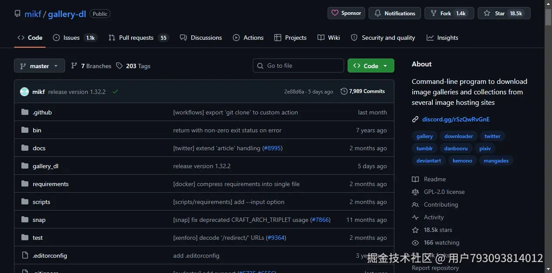Click the Sponsor heart button
552x273 pixels.
[x=346, y=13]
